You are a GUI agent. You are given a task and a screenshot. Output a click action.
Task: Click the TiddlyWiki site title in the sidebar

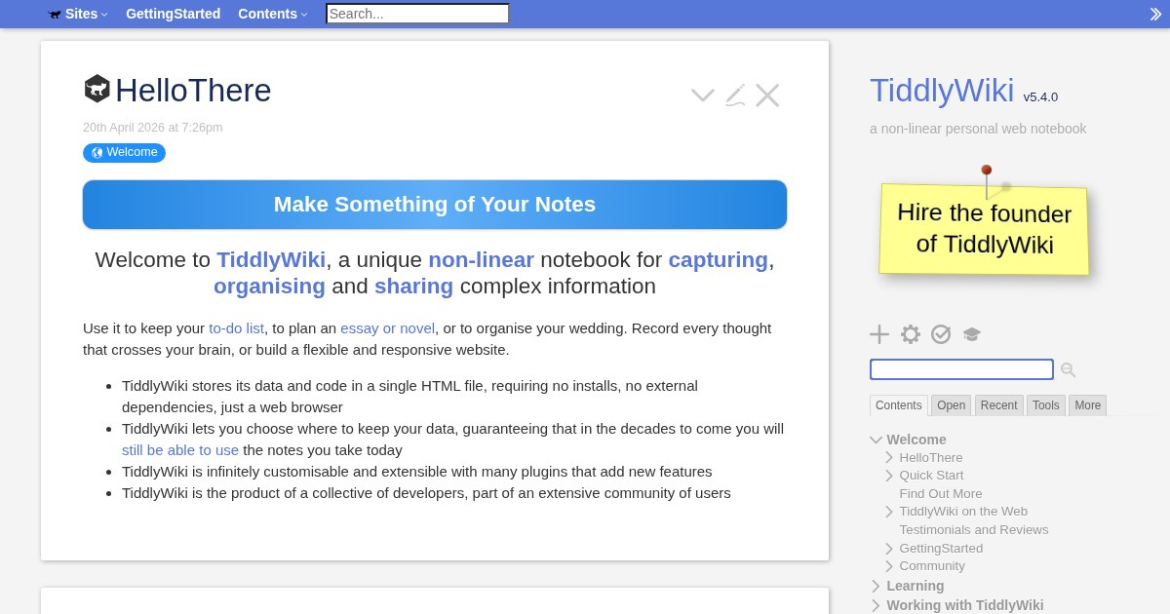click(942, 91)
